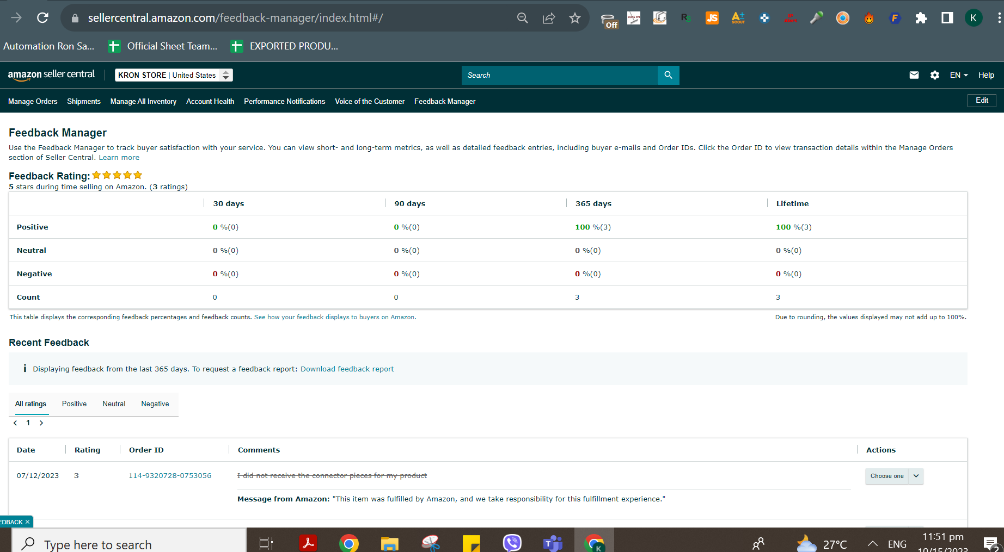Open order 114-9320728-0753056
1004x552 pixels.
(170, 476)
